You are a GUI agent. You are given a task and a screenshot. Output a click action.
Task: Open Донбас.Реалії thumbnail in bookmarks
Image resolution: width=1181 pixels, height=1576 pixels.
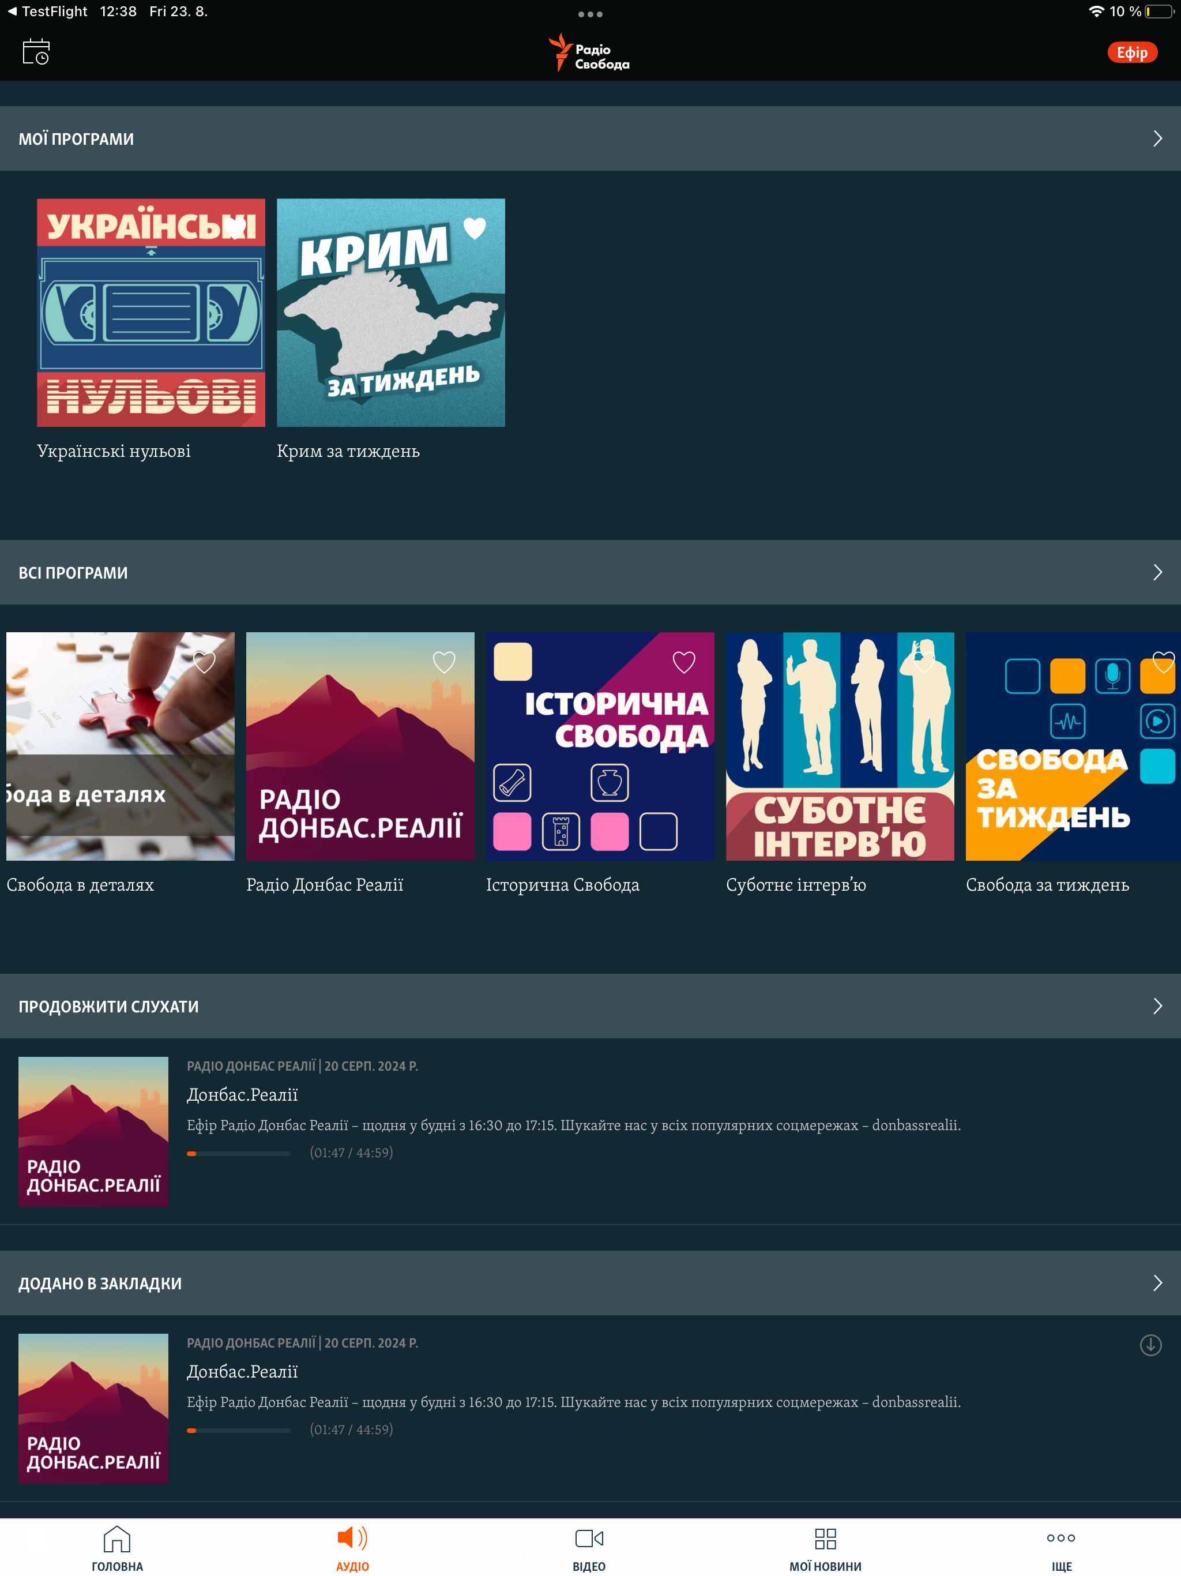coord(93,1409)
